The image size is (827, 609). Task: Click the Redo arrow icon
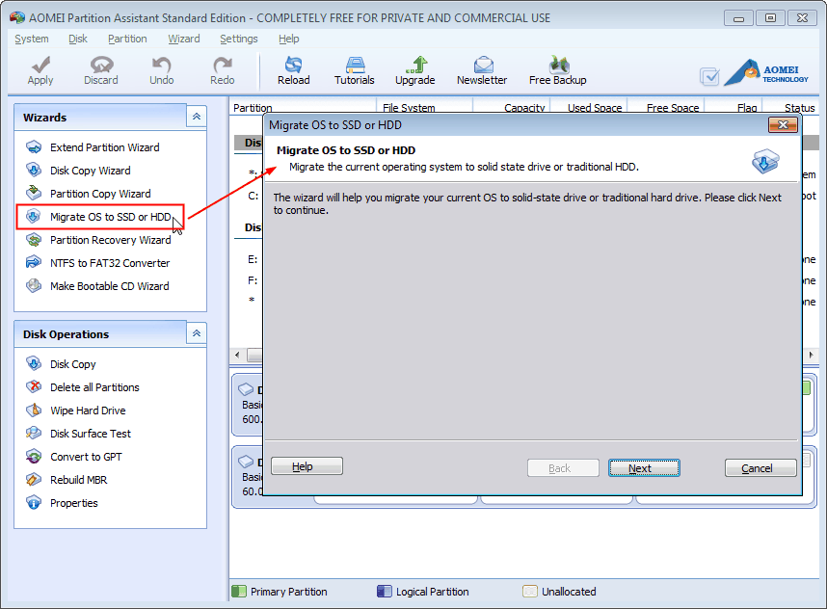(x=222, y=66)
